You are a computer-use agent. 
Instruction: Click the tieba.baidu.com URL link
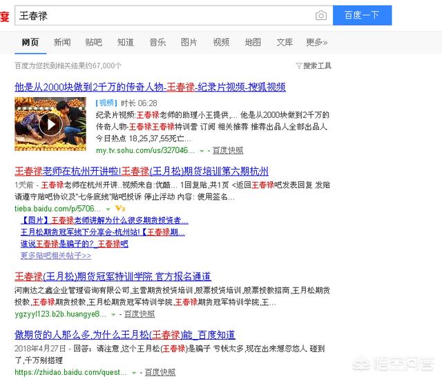click(57, 209)
